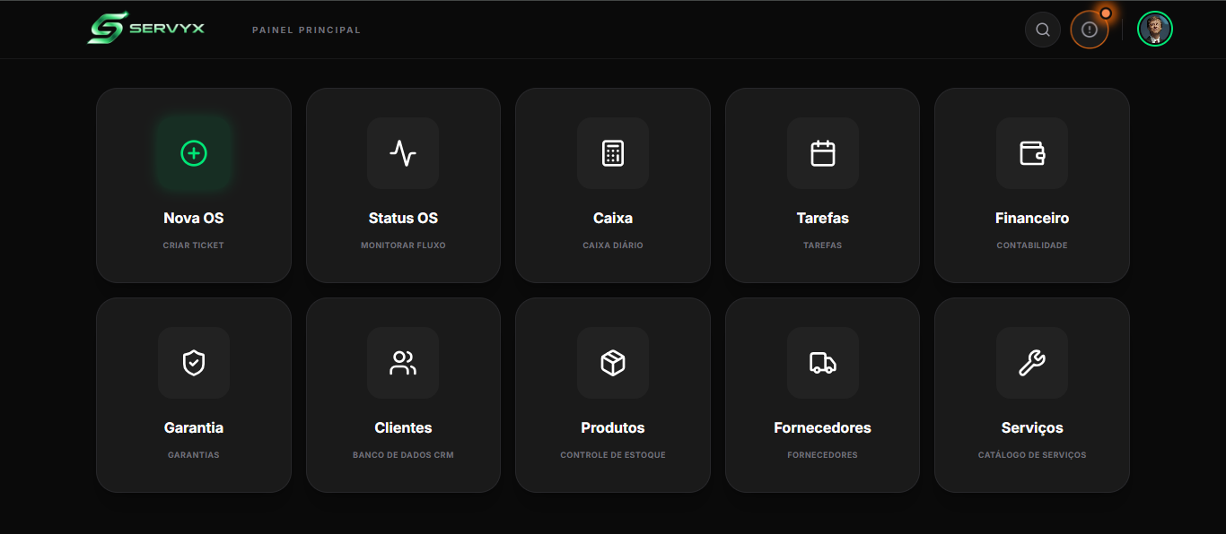1226x534 pixels.
Task: Click the wallet icon on Financeiro card
Action: [x=1032, y=153]
